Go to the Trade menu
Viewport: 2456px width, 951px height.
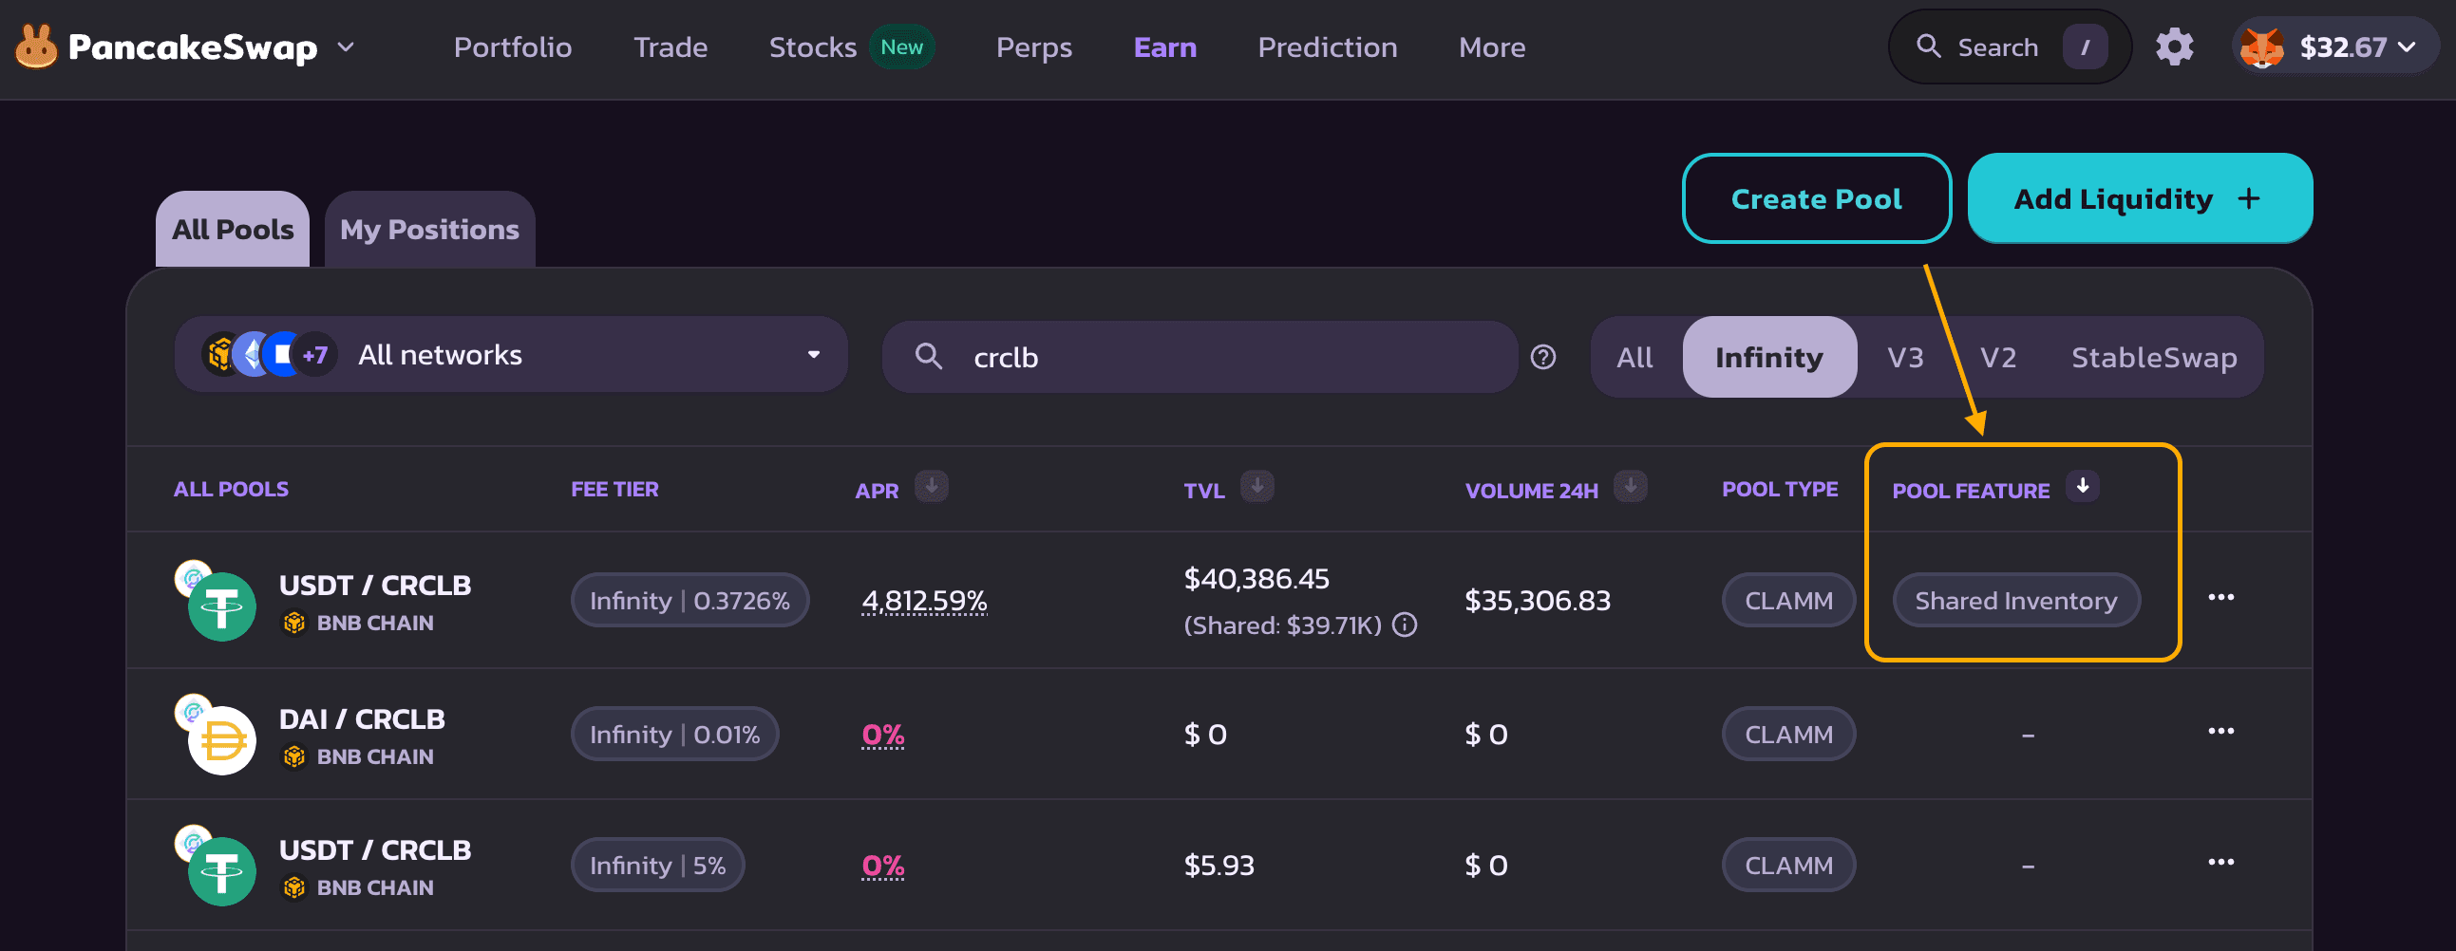(671, 47)
